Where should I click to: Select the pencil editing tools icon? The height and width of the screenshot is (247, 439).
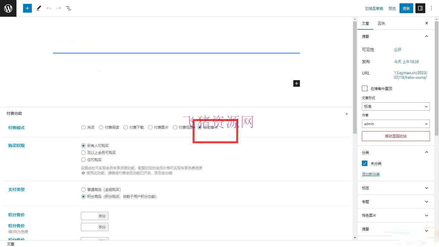click(39, 8)
